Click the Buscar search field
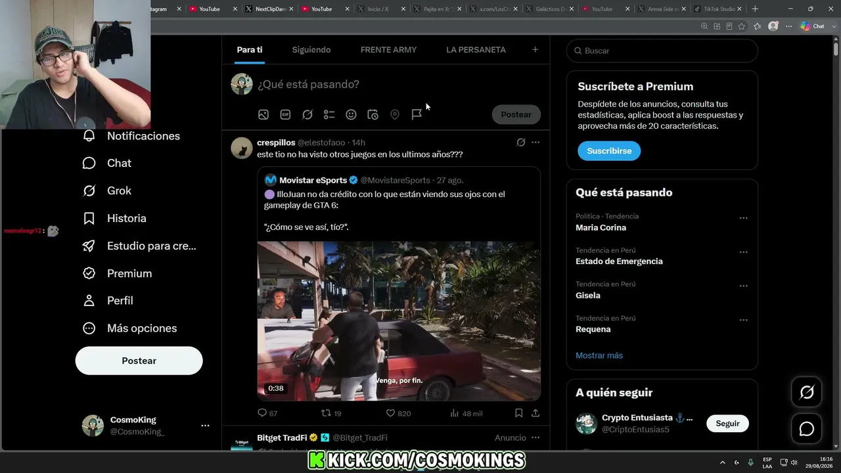This screenshot has height=473, width=841. (662, 51)
